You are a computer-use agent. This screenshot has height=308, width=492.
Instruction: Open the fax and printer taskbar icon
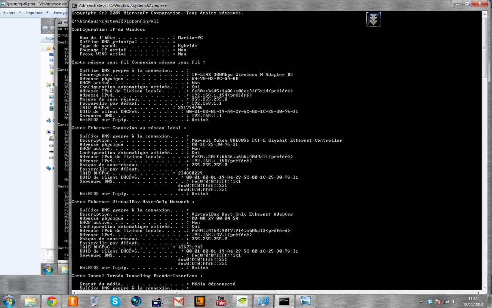click(157, 301)
